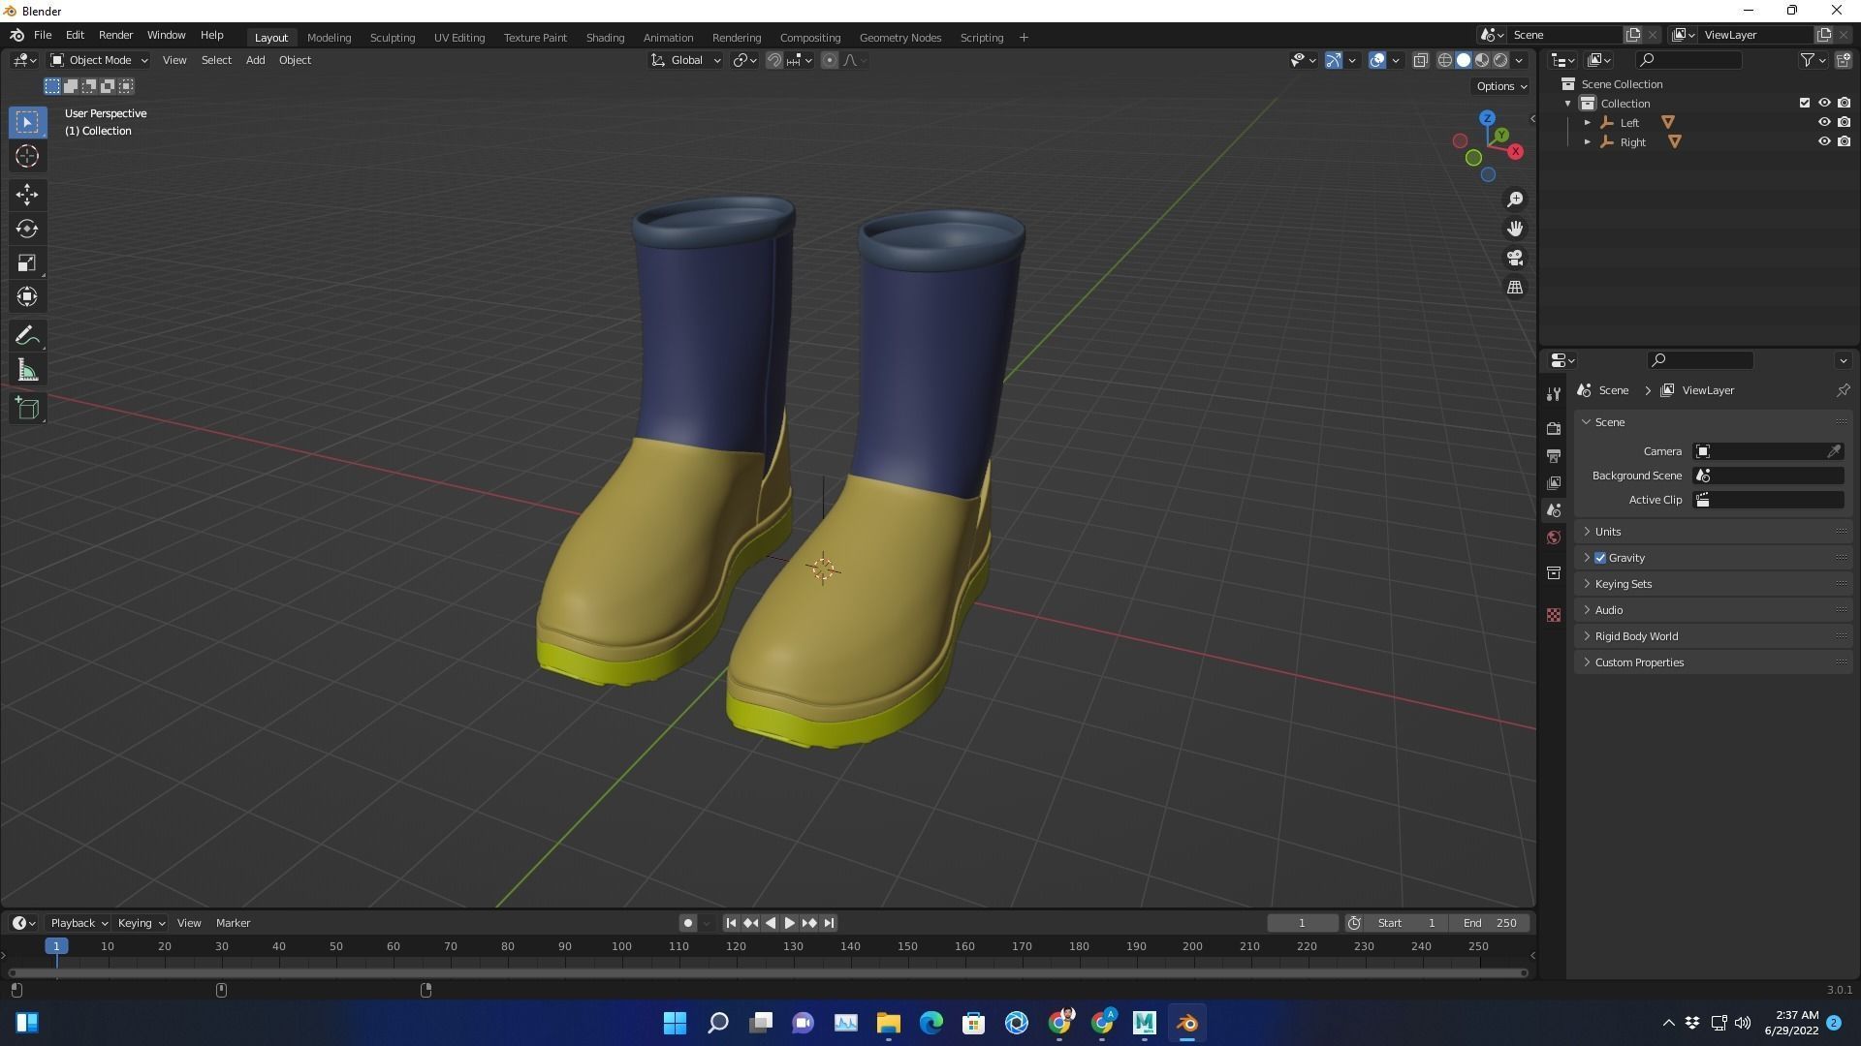Select the Move tool
This screenshot has width=1861, height=1046.
pos(27,195)
